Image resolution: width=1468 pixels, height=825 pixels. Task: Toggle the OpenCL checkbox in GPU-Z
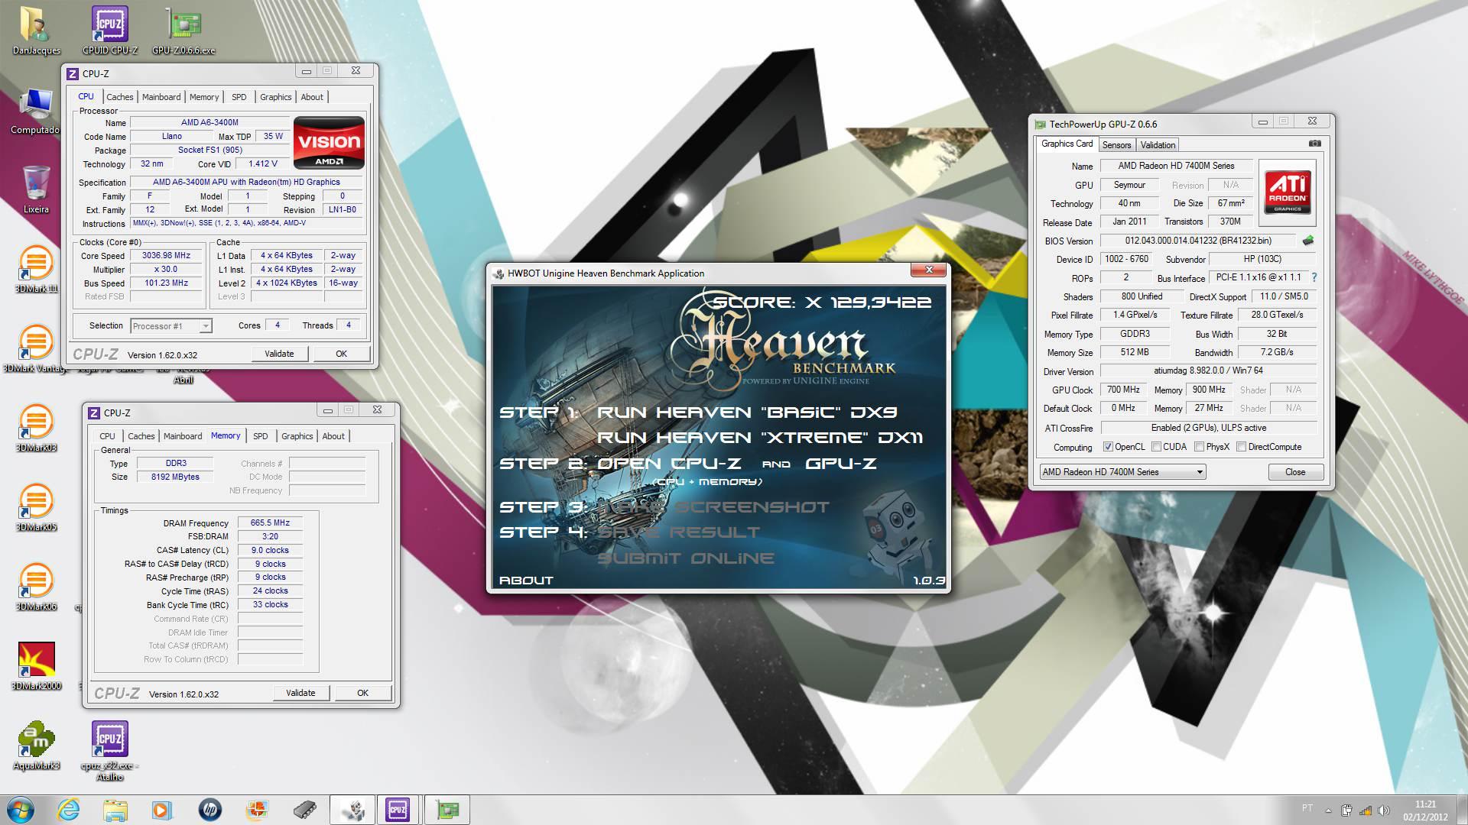click(1108, 447)
